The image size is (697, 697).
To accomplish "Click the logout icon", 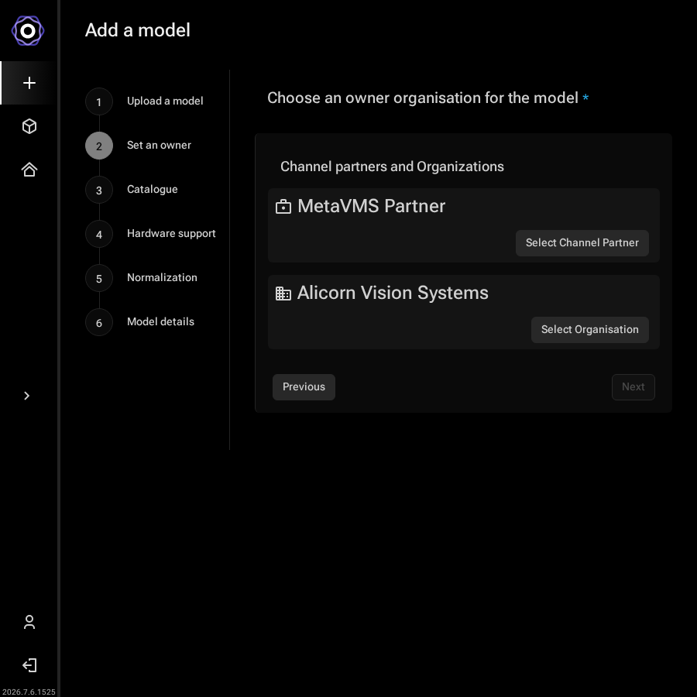I will pyautogui.click(x=29, y=665).
